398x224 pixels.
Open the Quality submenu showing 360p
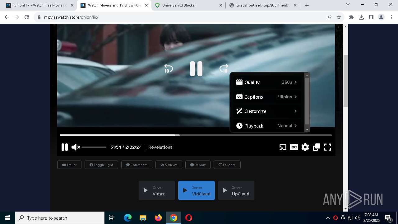(267, 82)
